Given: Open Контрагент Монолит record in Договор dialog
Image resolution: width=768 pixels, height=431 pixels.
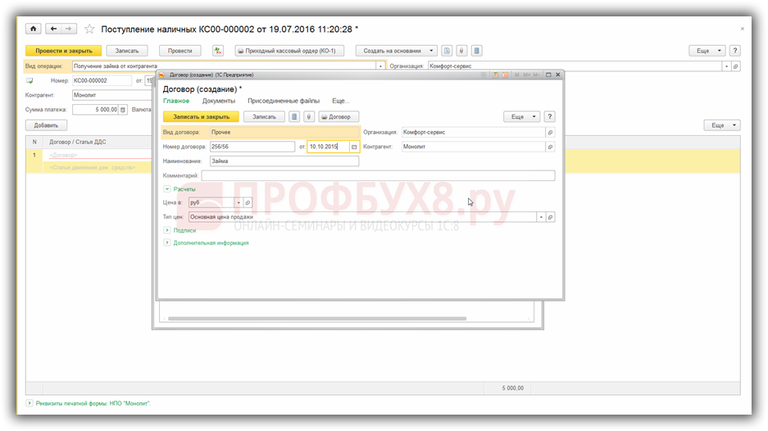Looking at the screenshot, I should [x=550, y=147].
